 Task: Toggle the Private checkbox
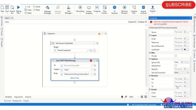point(175,56)
